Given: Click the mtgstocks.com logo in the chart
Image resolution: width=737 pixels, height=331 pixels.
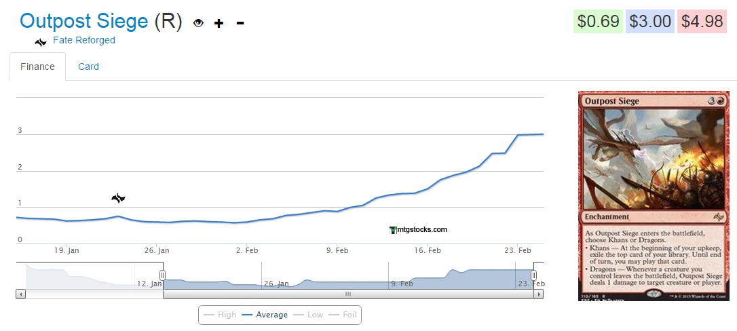Looking at the screenshot, I should tap(419, 230).
